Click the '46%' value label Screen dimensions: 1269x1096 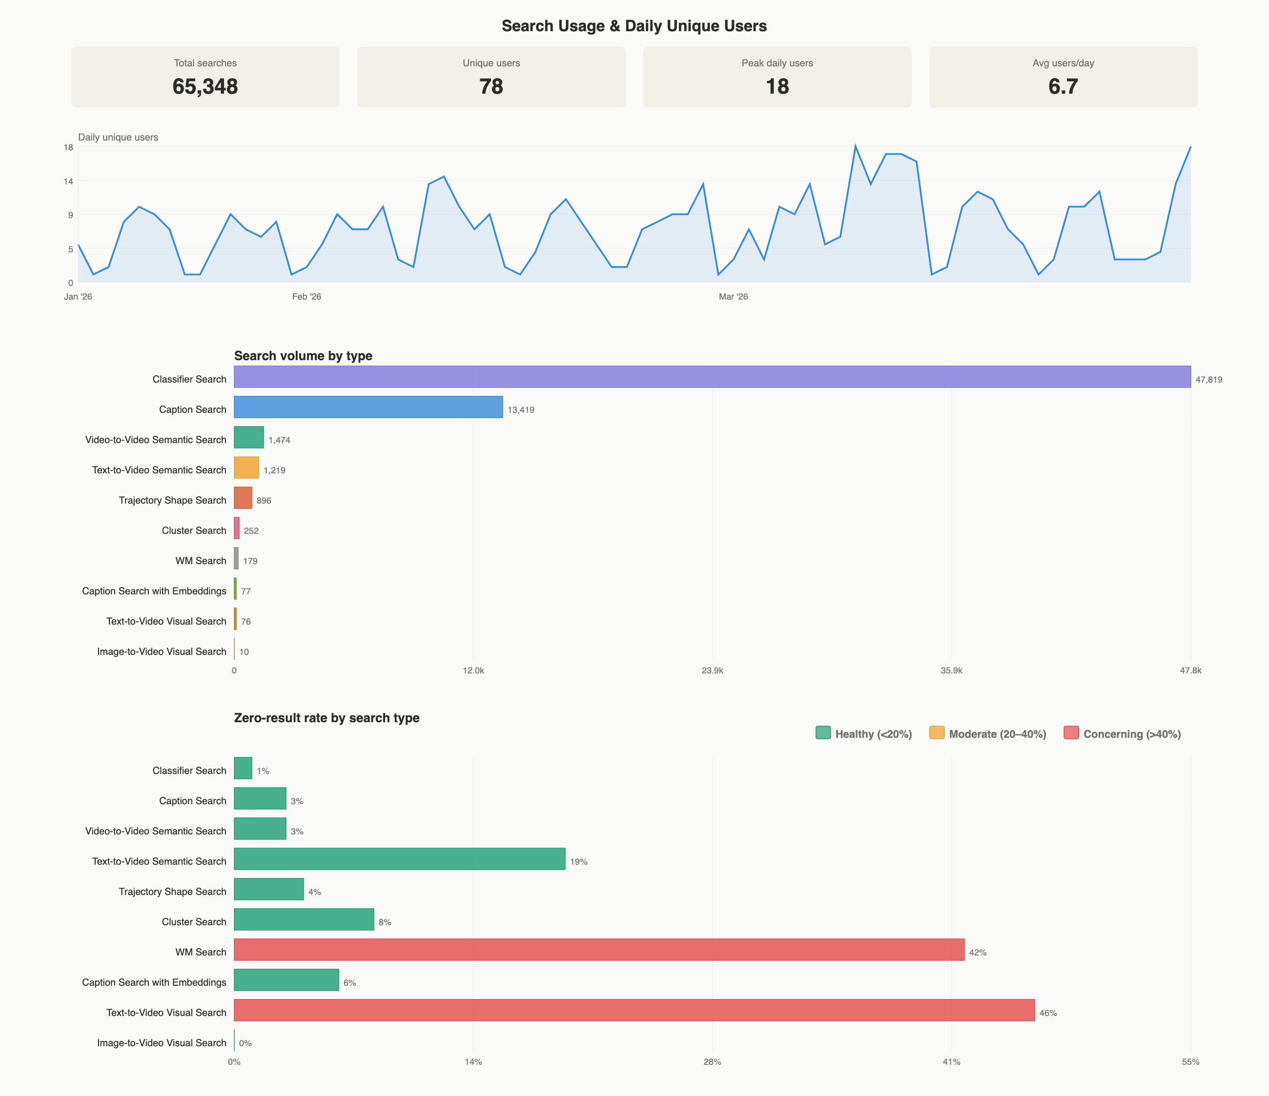(x=1048, y=1014)
